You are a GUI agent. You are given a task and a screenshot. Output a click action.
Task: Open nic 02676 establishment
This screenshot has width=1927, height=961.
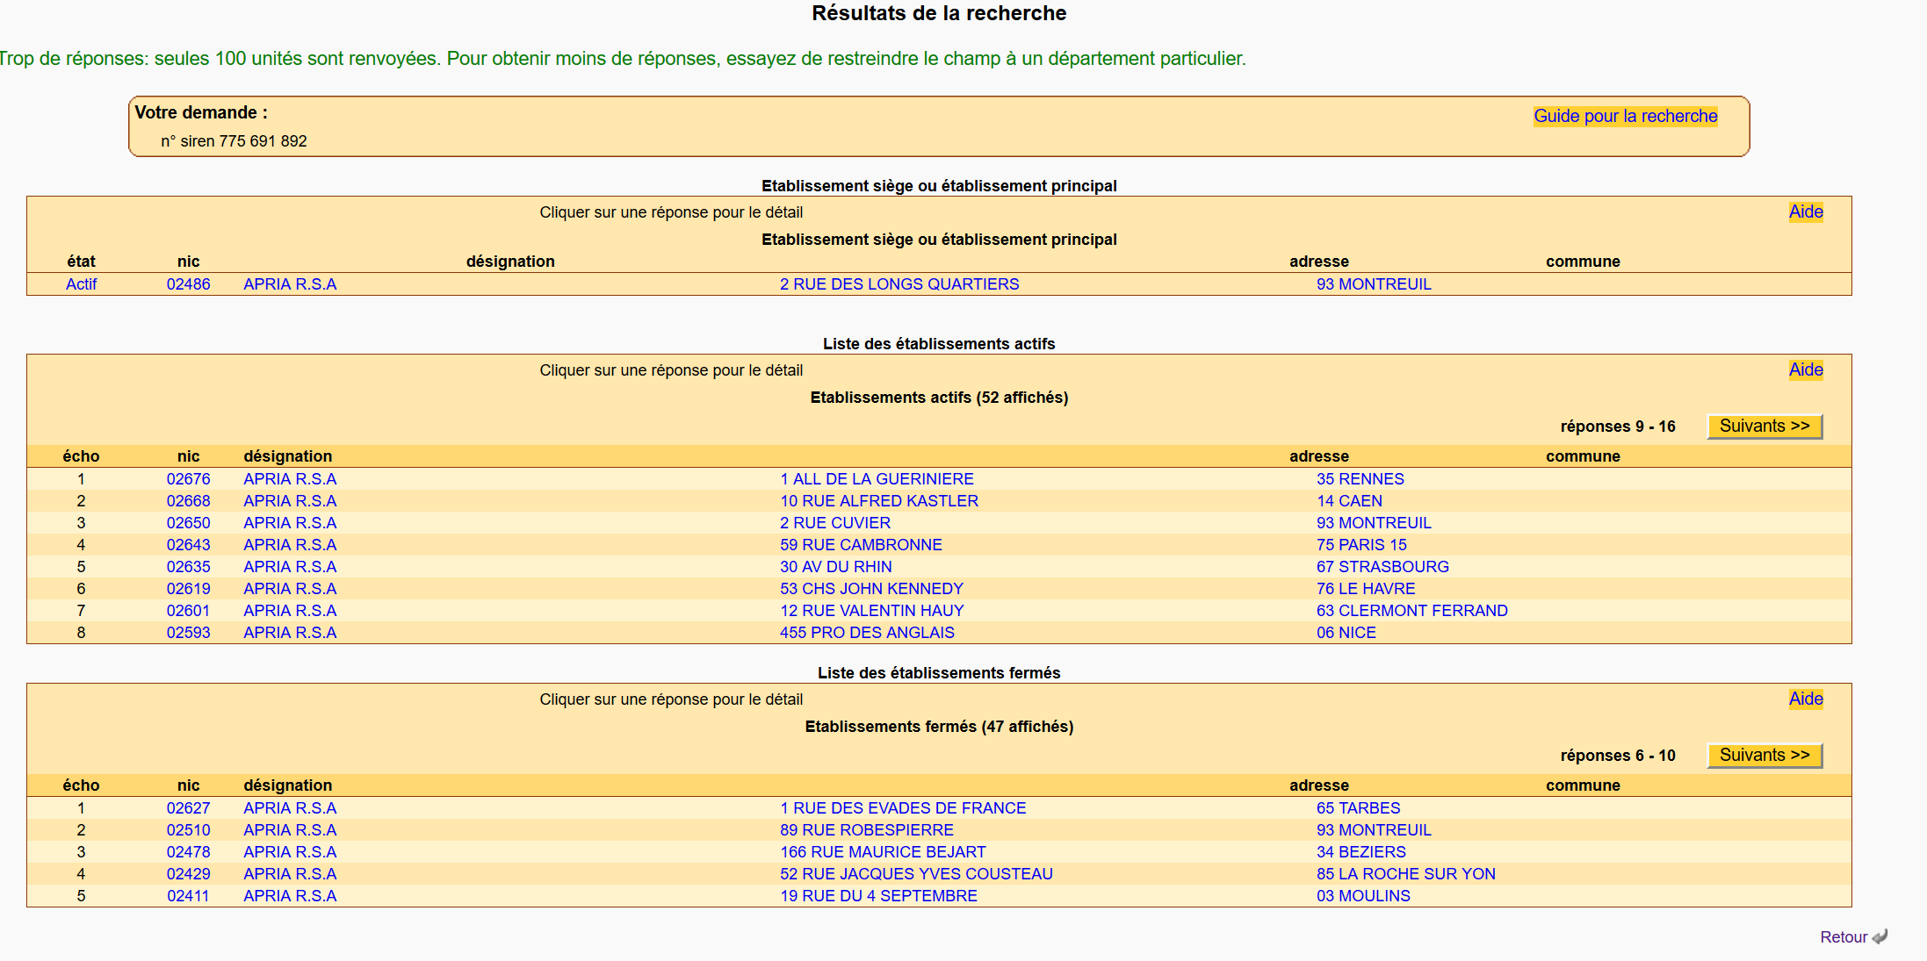coord(188,478)
